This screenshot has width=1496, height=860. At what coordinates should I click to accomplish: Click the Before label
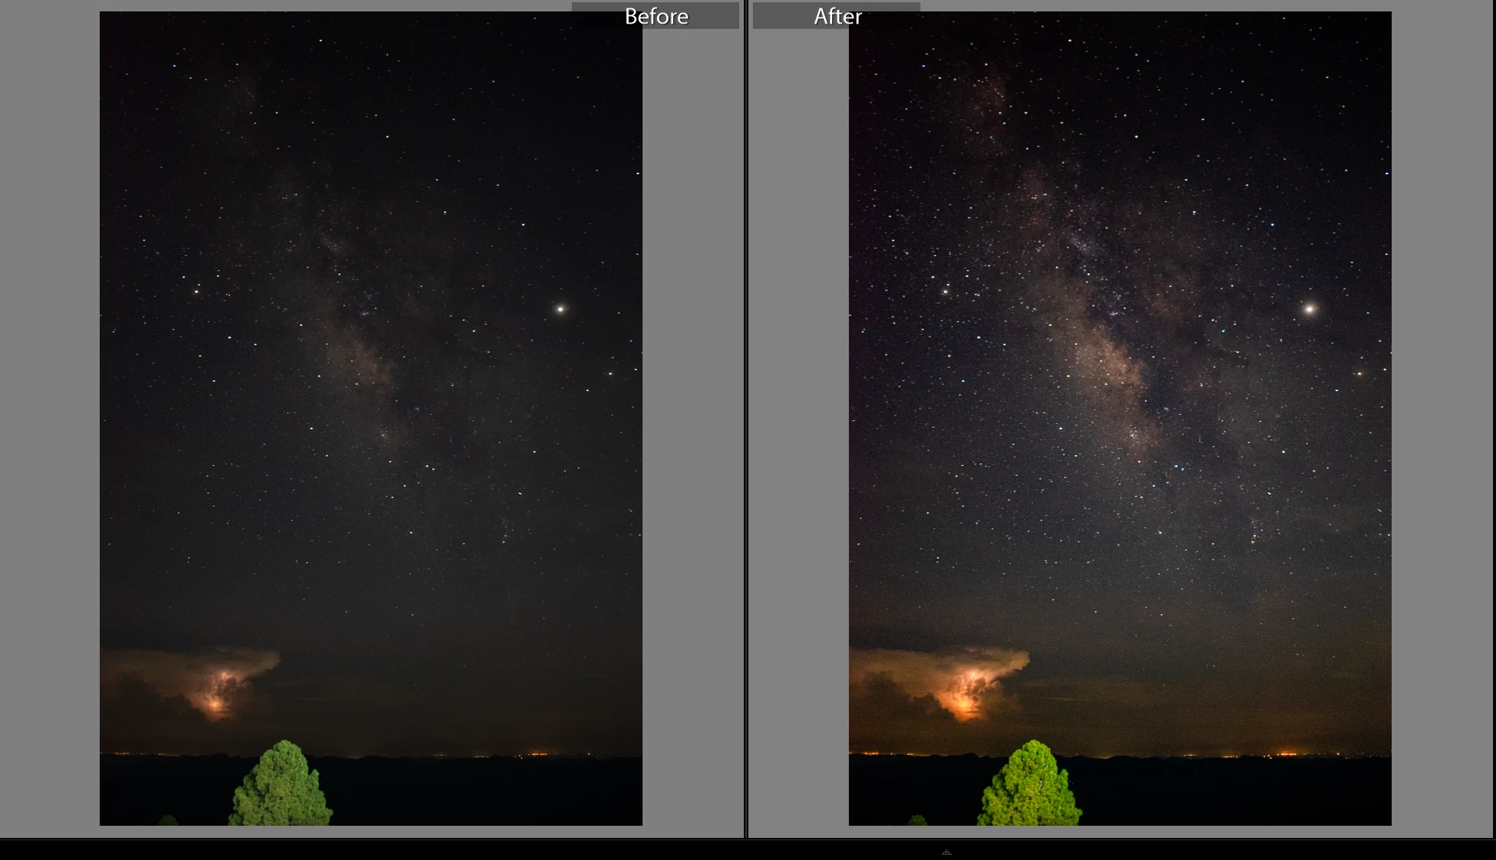click(655, 16)
